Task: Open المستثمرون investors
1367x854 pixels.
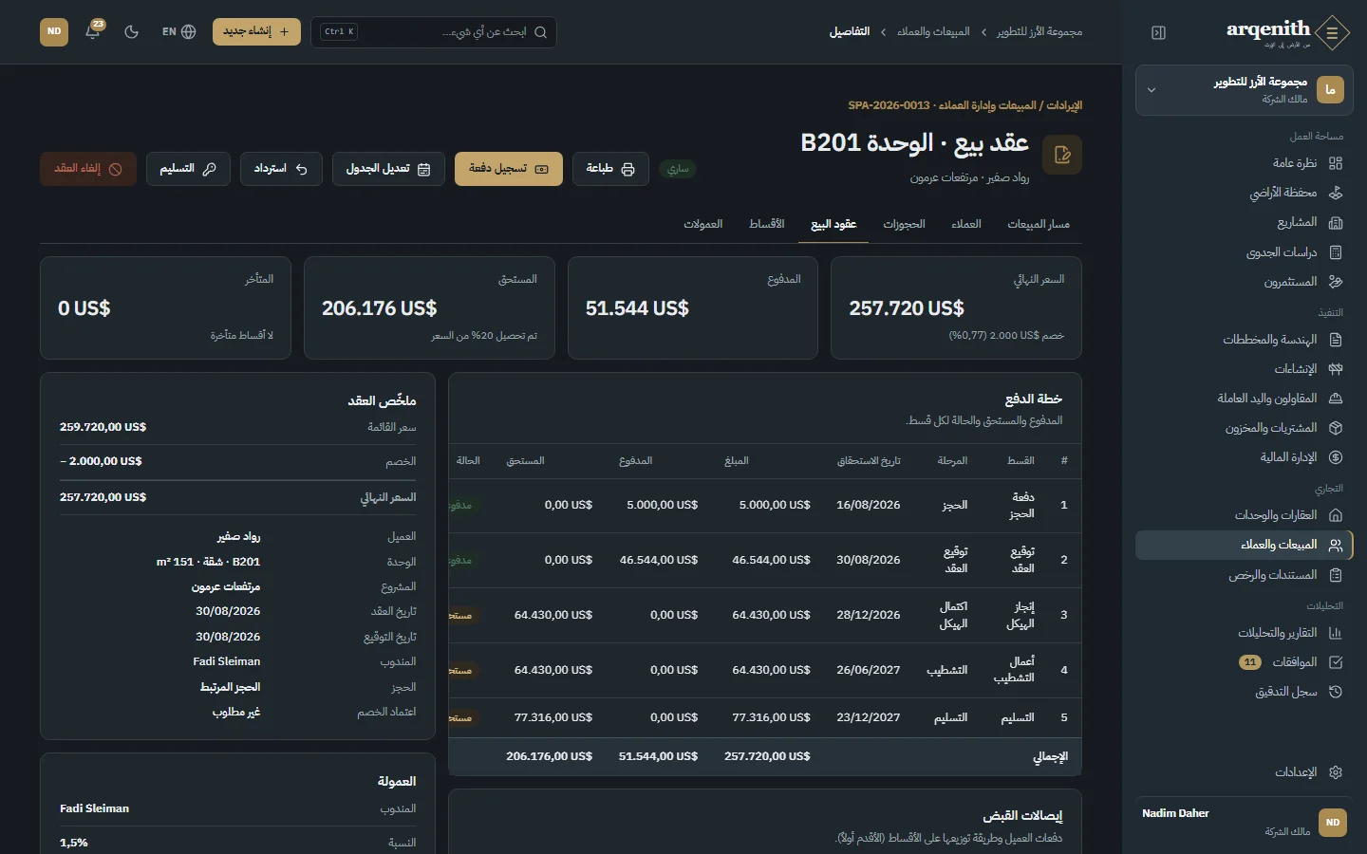Action: tap(1244, 282)
